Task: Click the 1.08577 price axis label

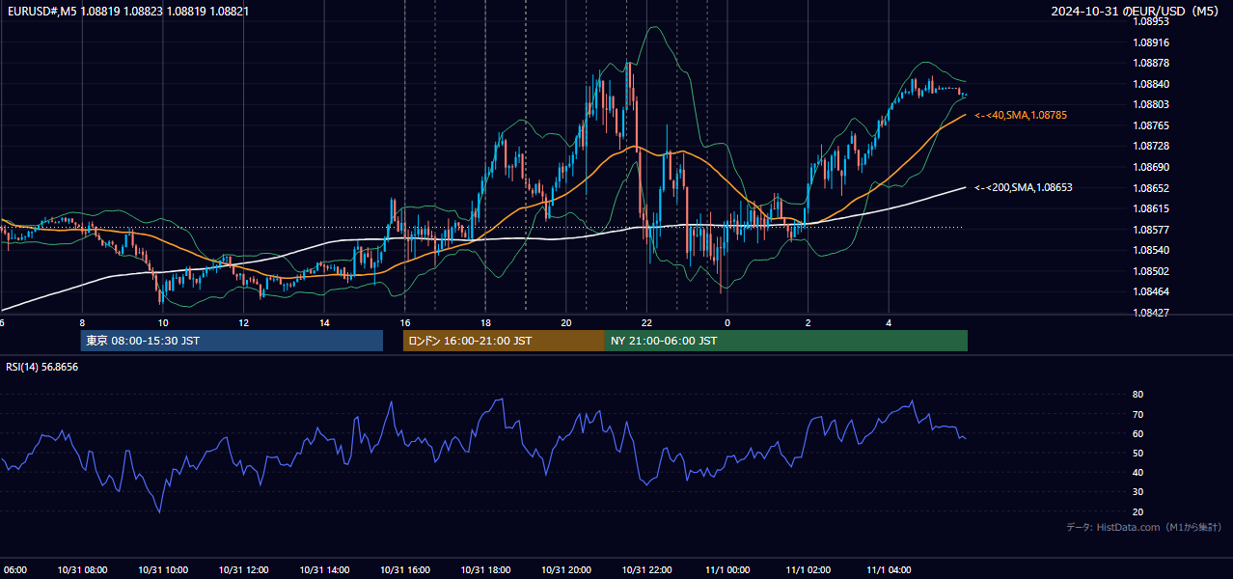Action: (x=1152, y=230)
